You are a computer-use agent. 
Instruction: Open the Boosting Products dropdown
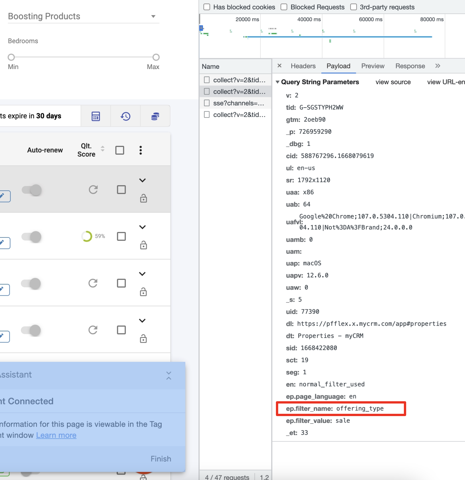83,16
